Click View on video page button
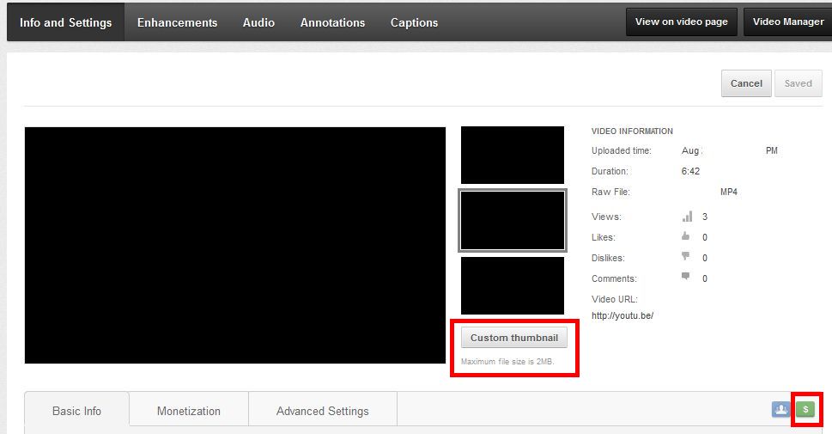832x434 pixels. pos(681,21)
